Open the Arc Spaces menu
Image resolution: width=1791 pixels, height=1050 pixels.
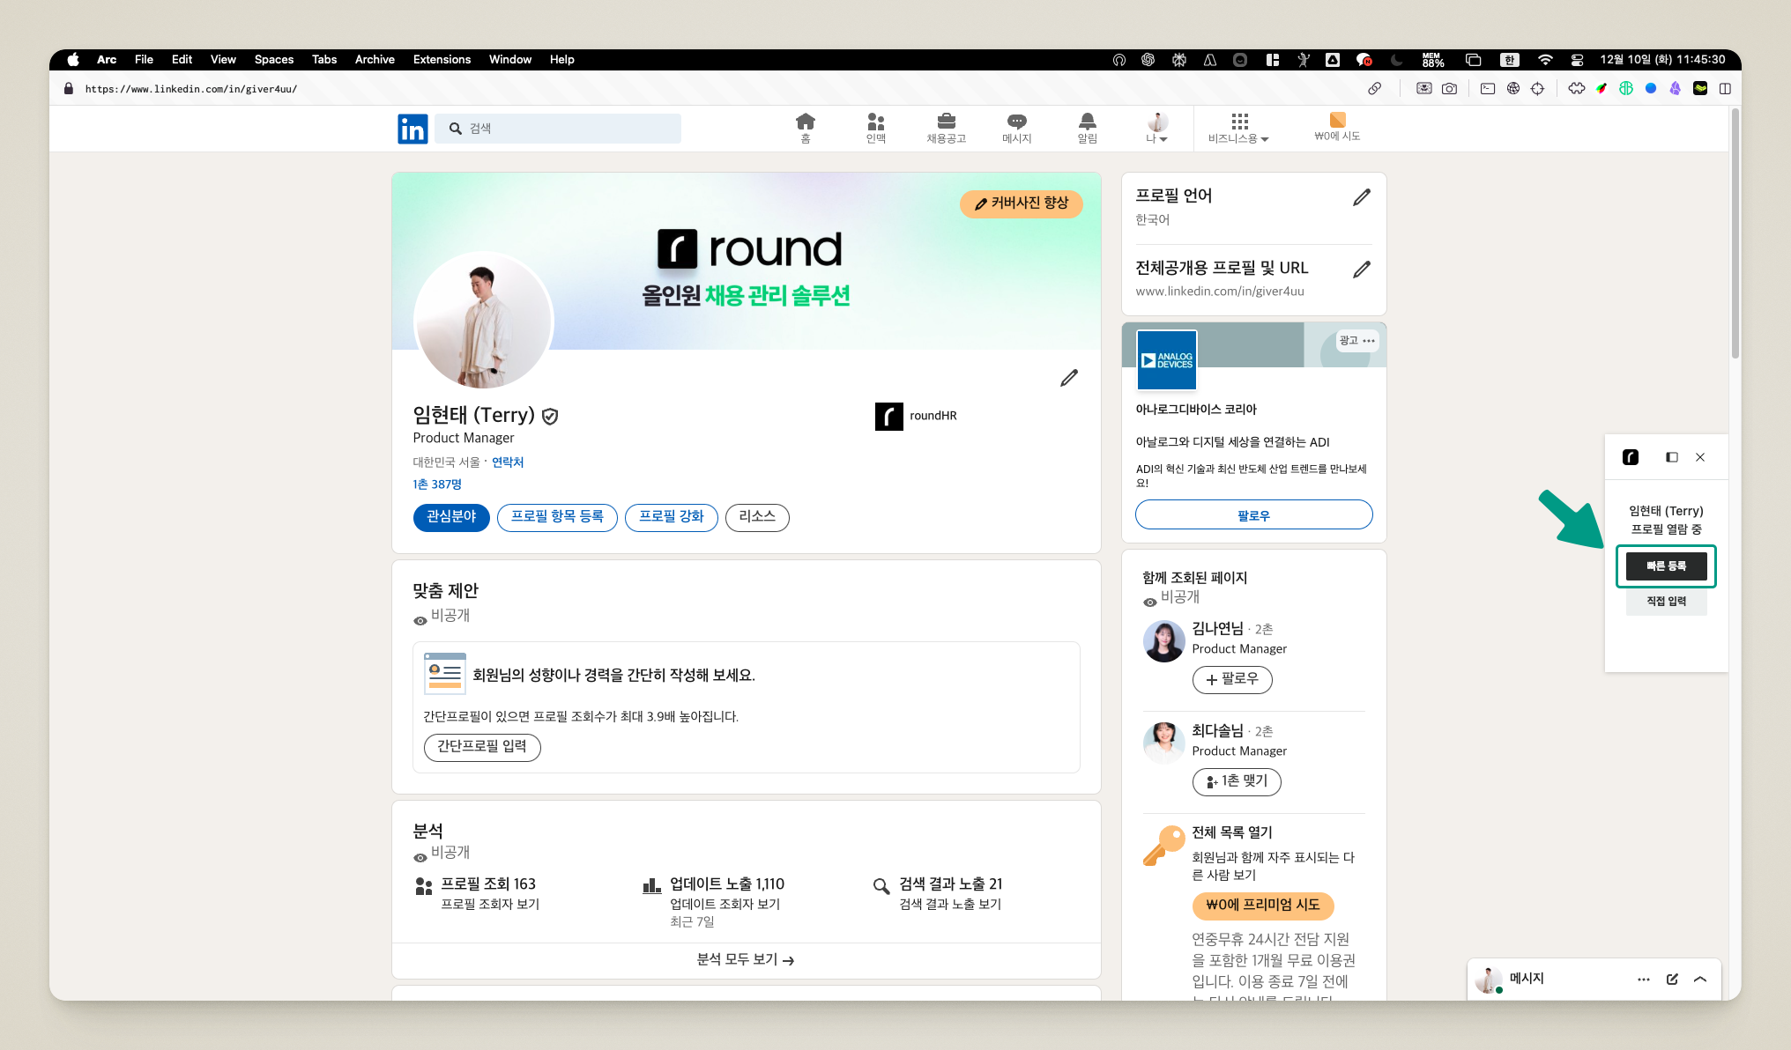274,60
